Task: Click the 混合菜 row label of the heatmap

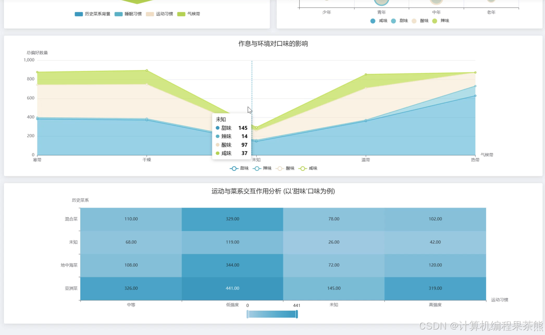Action: tap(71, 219)
